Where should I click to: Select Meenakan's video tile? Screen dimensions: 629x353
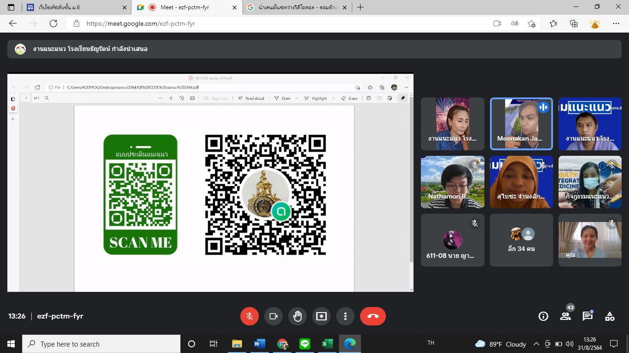tap(521, 124)
